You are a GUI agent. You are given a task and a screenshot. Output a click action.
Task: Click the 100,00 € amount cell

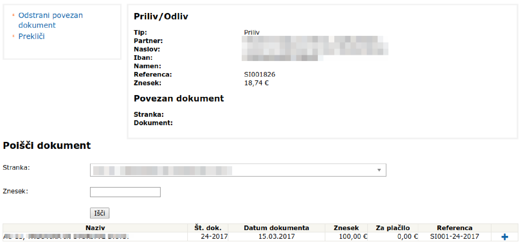[353, 236]
